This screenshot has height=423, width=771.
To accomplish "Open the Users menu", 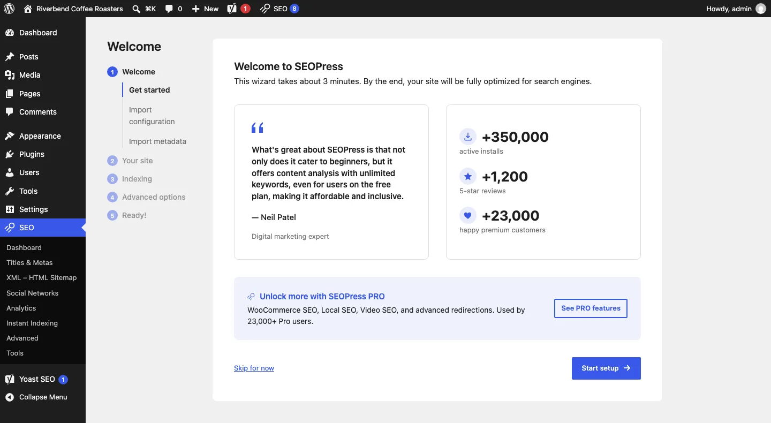I will pyautogui.click(x=43, y=172).
